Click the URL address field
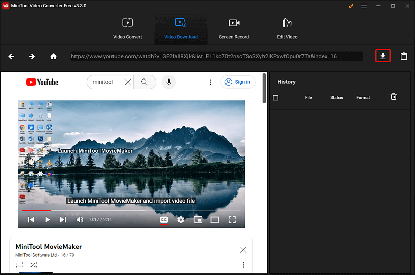The image size is (415, 275). [x=216, y=56]
